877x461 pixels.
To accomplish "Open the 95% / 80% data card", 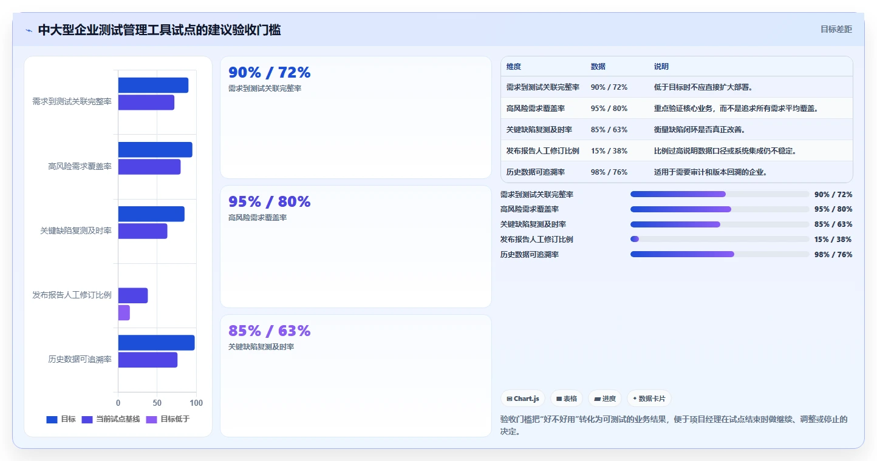I will coord(356,247).
